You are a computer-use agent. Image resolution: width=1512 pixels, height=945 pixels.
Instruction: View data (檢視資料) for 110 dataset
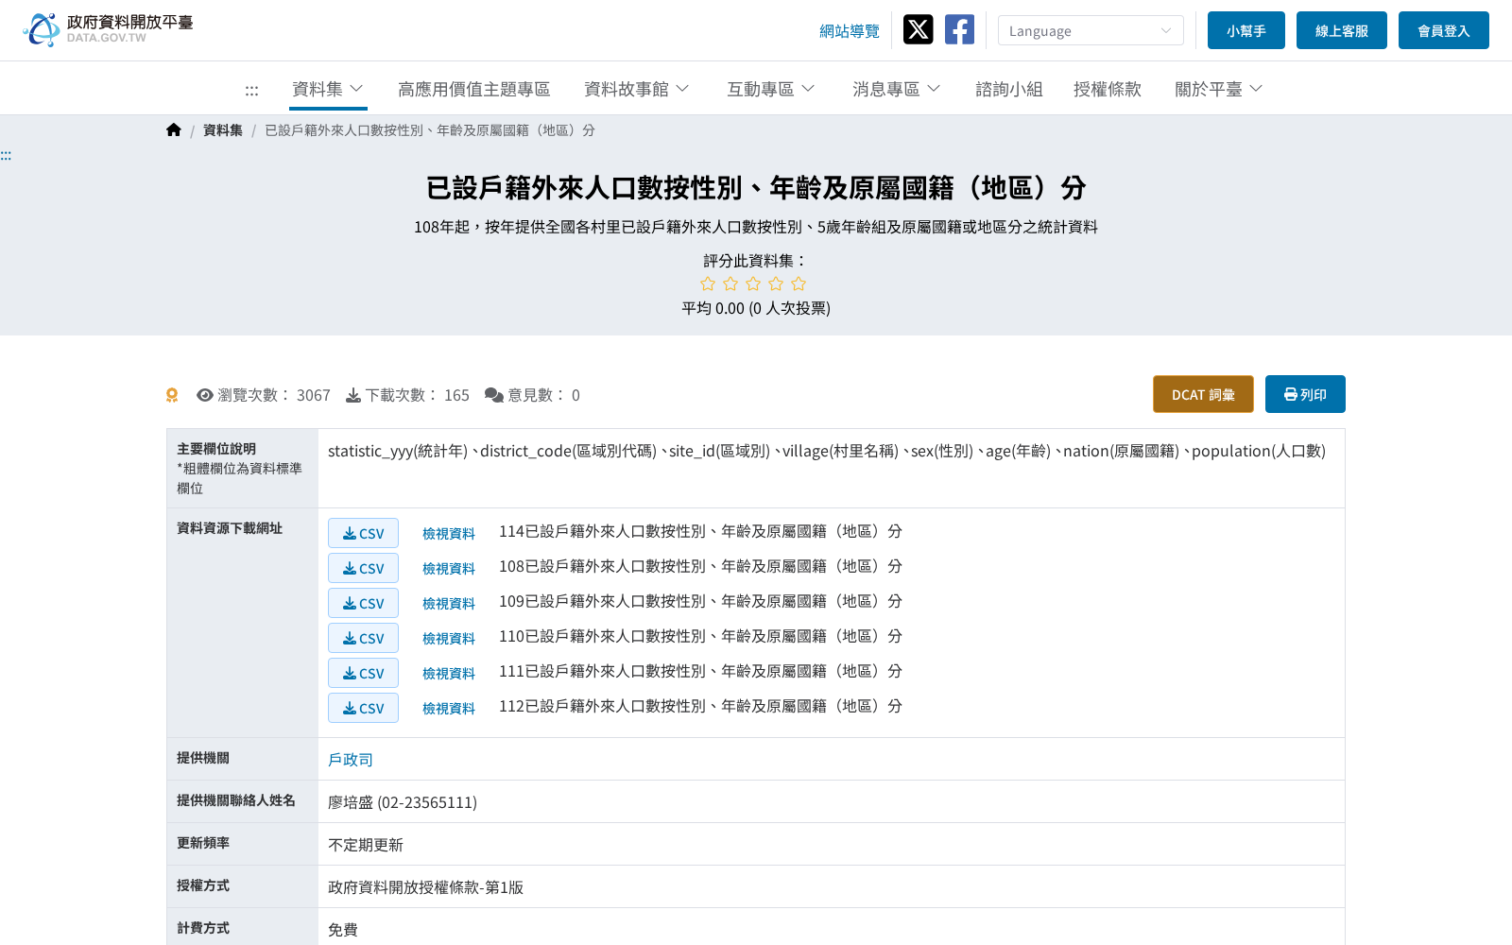click(449, 639)
